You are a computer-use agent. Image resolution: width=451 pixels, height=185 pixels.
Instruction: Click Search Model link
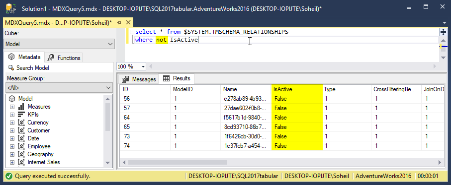pyautogui.click(x=32, y=68)
